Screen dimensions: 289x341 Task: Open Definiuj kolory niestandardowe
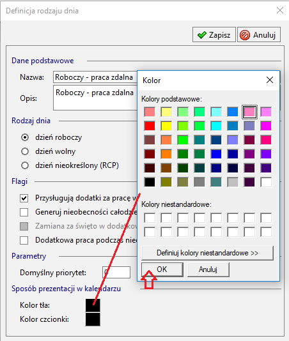click(x=207, y=253)
